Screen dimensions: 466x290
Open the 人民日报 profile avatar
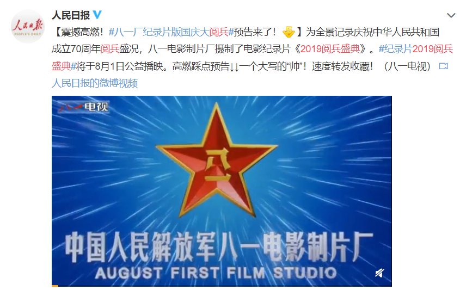pyautogui.click(x=28, y=27)
